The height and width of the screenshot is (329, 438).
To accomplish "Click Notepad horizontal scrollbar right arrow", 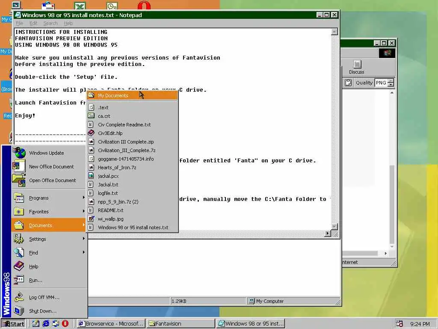I will click(x=328, y=233).
